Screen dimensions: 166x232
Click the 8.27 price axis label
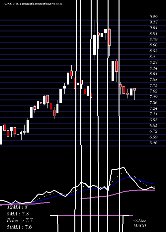(153, 62)
